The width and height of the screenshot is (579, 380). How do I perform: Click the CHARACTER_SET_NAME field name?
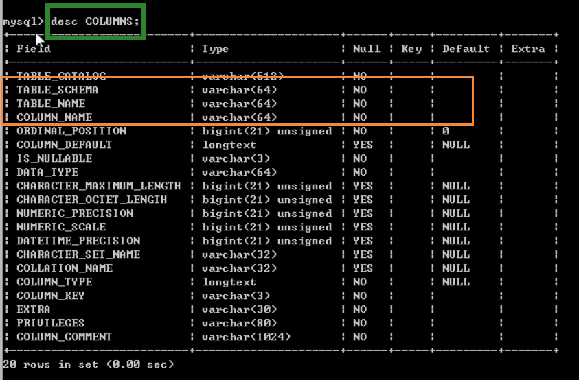pyautogui.click(x=78, y=254)
